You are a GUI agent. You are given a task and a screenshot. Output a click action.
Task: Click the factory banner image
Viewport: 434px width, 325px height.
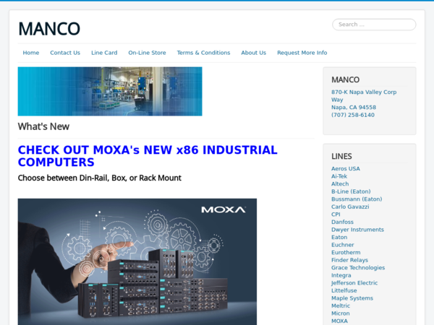tap(110, 91)
